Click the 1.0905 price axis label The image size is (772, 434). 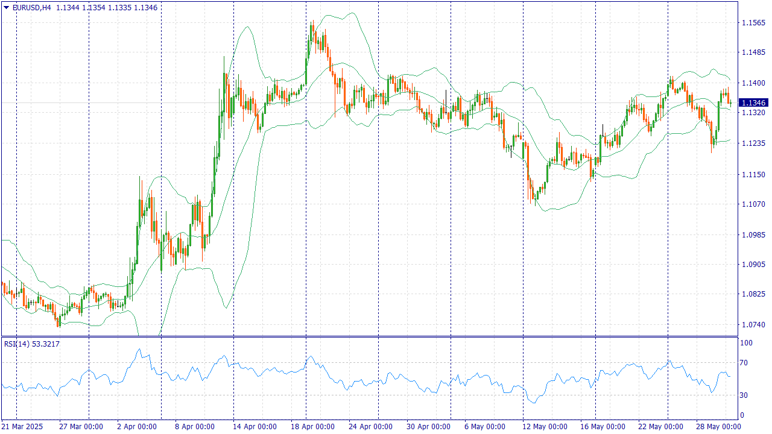pyautogui.click(x=754, y=265)
